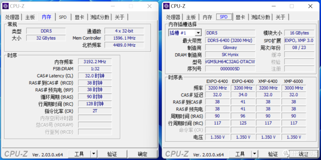Viewport: 321px width, 160px height.
Task: Open 測試分數 tab in left CPU-Z window
Action: [x=100, y=17]
